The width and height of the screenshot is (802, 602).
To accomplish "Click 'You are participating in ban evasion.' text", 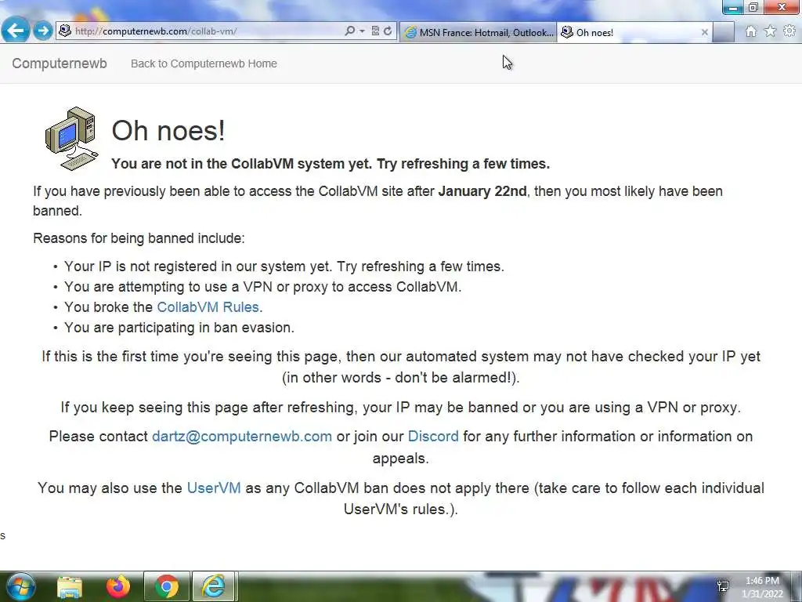I will tap(179, 327).
